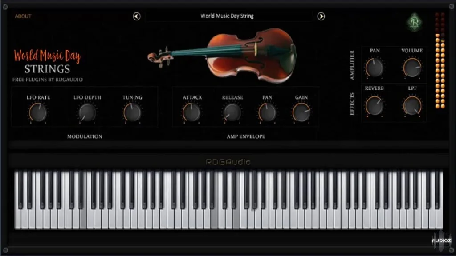Image resolution: width=456 pixels, height=256 pixels.
Task: Click the MODULATION section label
Action: pos(85,136)
